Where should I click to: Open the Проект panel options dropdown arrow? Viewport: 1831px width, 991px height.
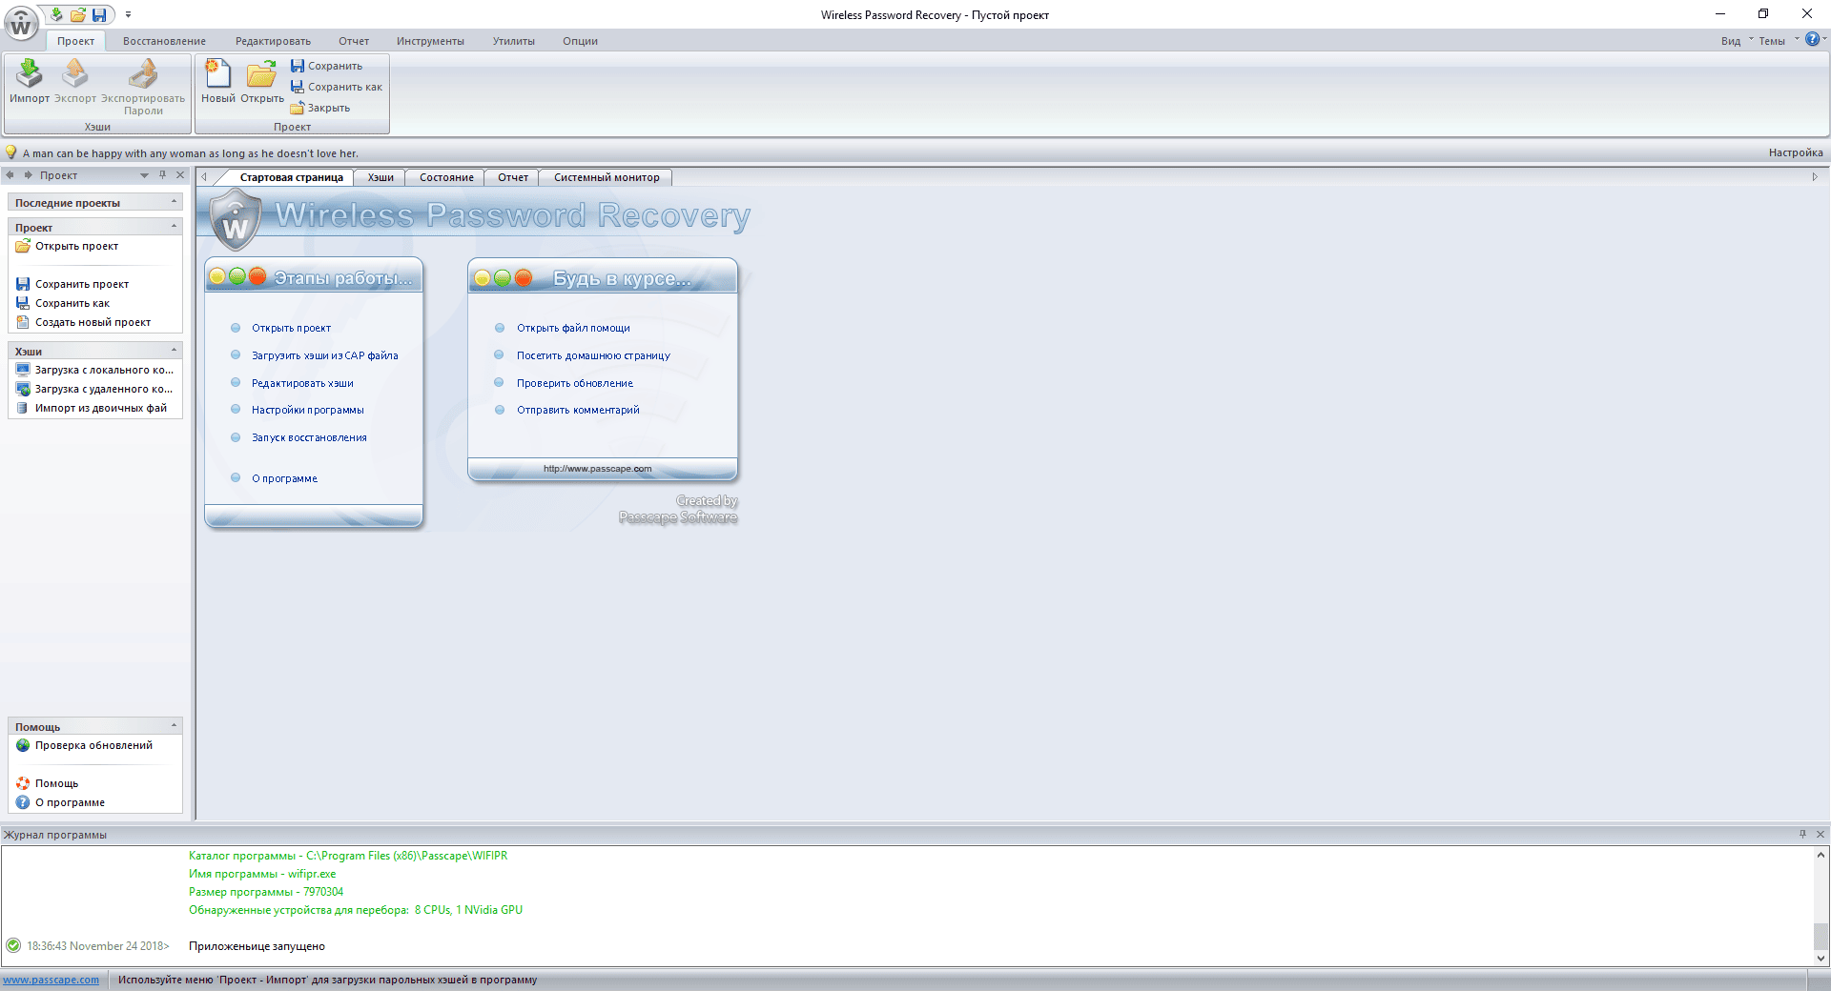144,175
